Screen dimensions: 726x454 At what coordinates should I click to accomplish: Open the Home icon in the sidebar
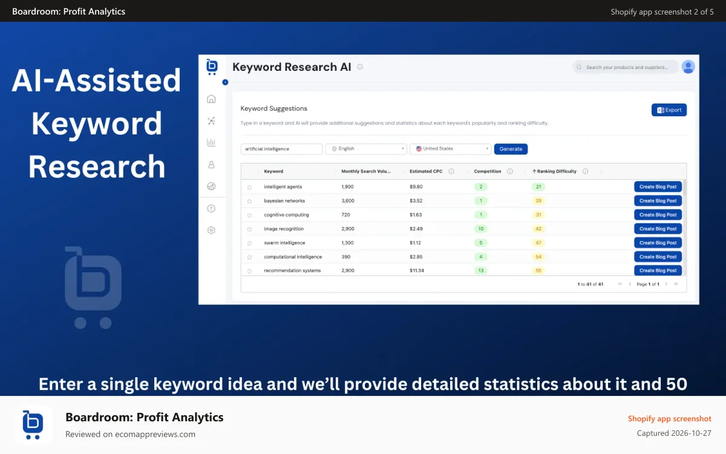[211, 99]
